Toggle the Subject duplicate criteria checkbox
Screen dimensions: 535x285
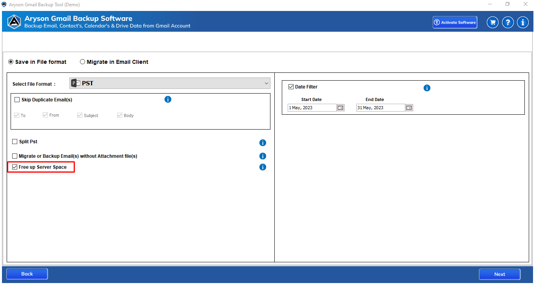pyautogui.click(x=80, y=115)
